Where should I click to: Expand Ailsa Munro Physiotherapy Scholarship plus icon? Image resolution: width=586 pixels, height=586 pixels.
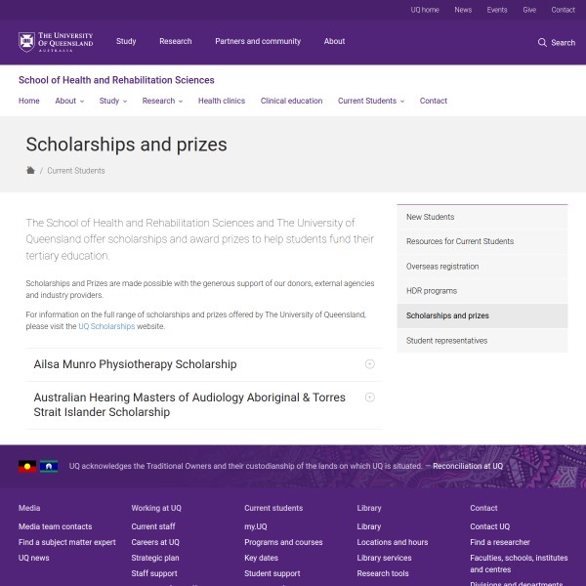point(369,364)
